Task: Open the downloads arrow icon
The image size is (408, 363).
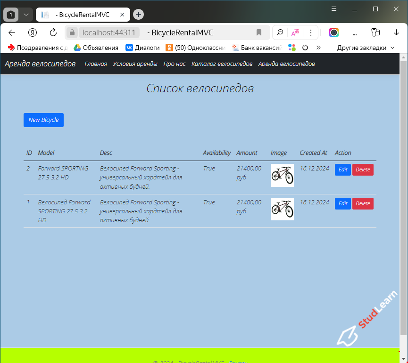Action: click(x=396, y=33)
